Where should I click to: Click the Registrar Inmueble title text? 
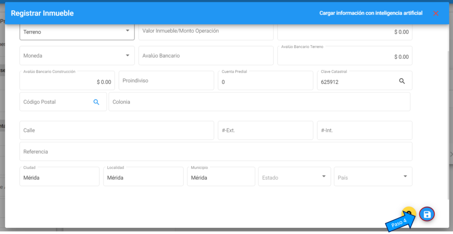click(42, 13)
